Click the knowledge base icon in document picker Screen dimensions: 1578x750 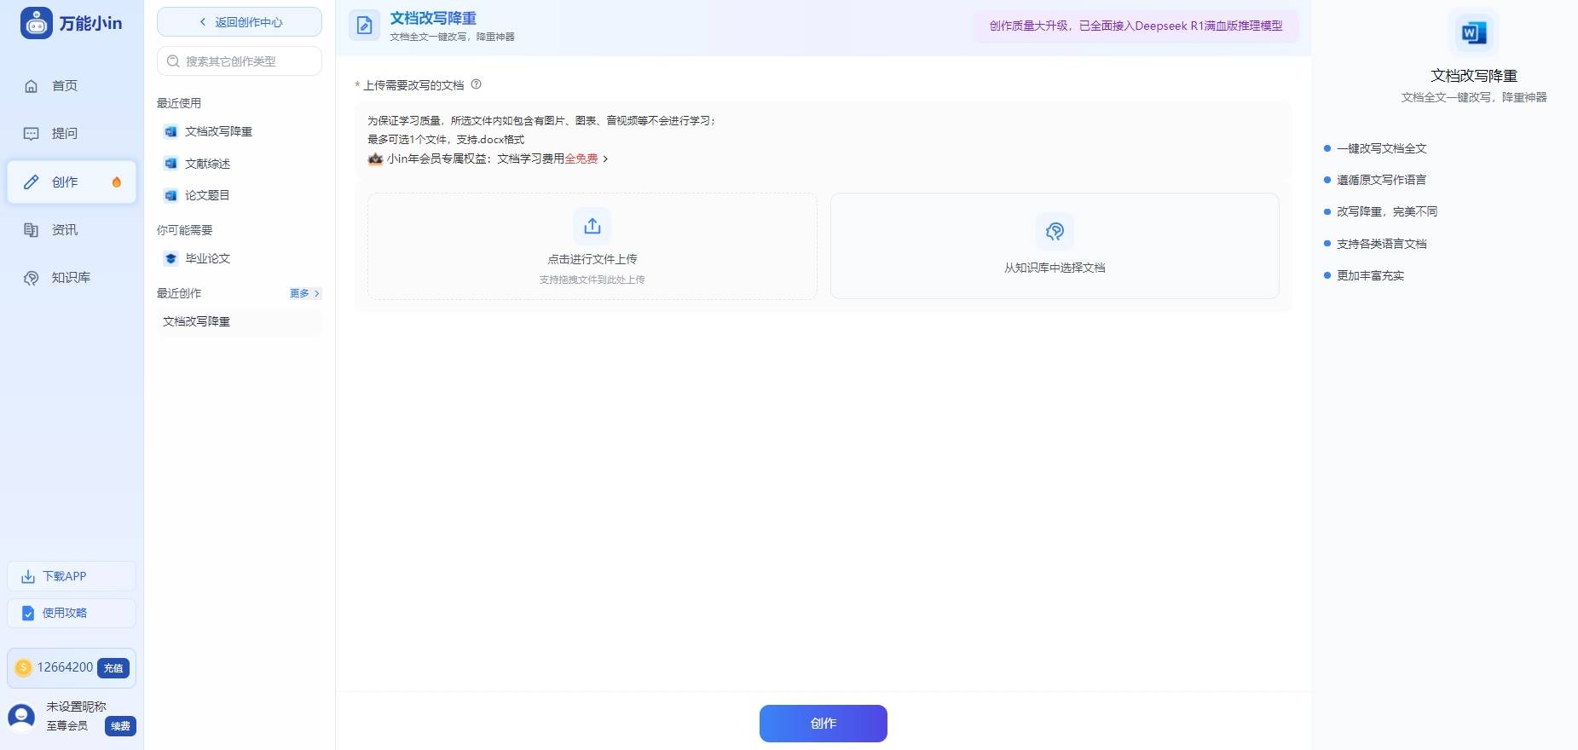pos(1055,231)
